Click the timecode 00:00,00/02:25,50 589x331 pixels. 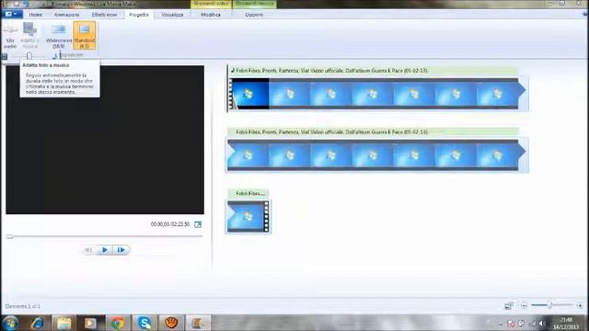pos(170,224)
